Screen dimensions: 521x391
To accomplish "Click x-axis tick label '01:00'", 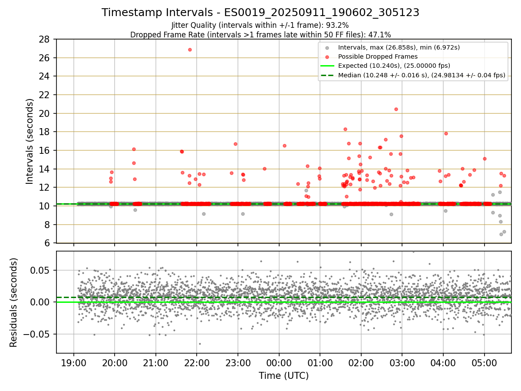I will click(320, 363).
